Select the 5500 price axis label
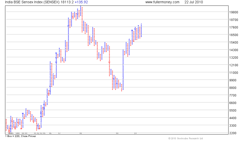 click(x=233, y=111)
